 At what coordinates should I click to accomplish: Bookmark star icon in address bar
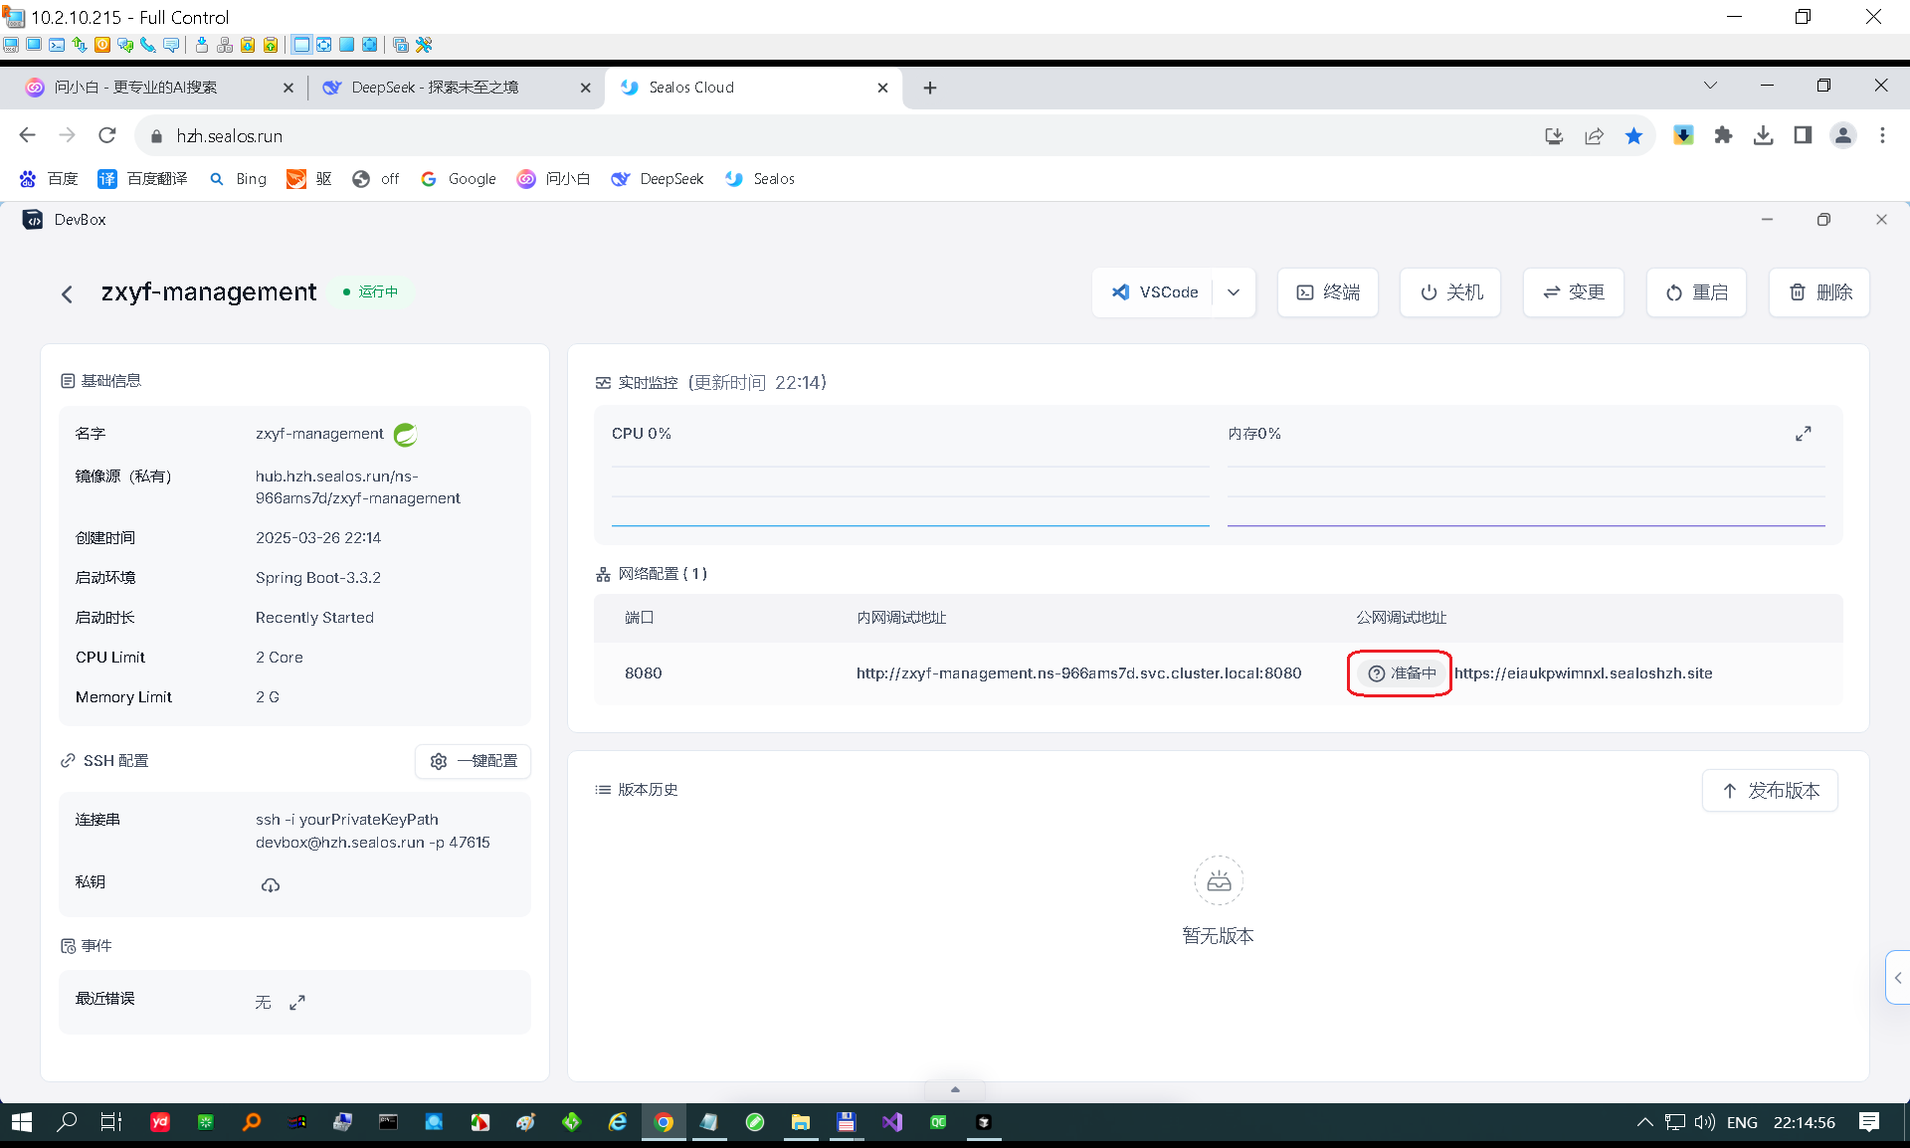pyautogui.click(x=1633, y=136)
